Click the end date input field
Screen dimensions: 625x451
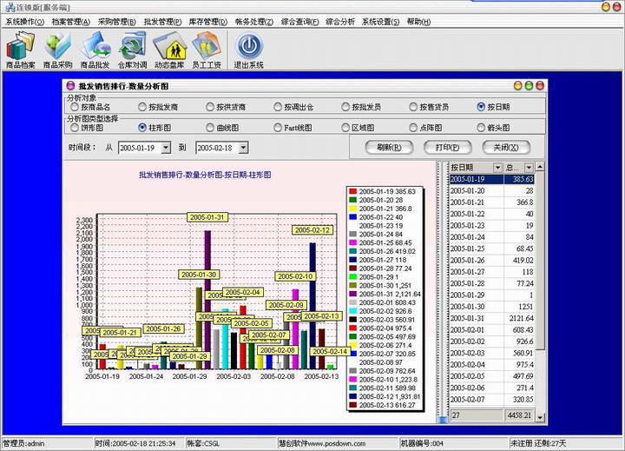coord(217,148)
